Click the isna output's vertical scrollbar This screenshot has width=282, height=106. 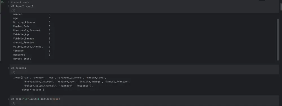(x=278, y=40)
